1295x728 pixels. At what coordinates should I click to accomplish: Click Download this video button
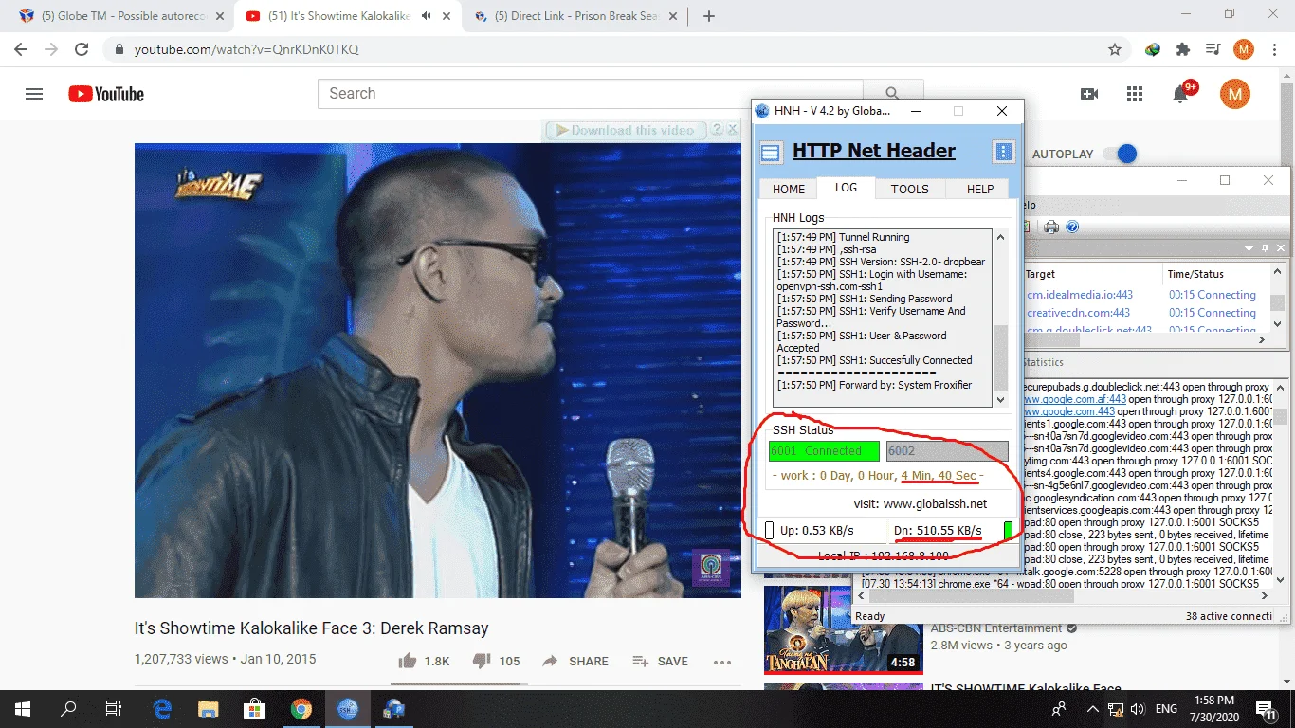625,130
